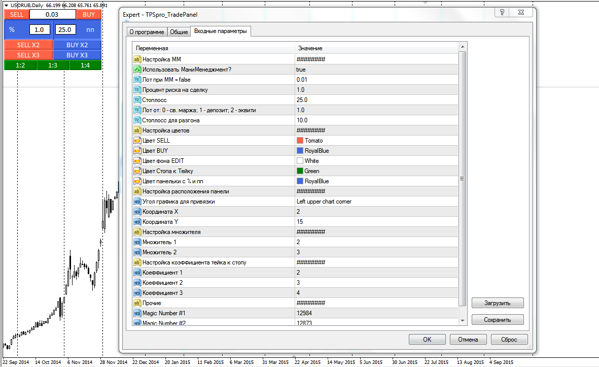Click the color icon beside Цвет Стопа к Тейку
599x367 pixels.
tap(137, 171)
